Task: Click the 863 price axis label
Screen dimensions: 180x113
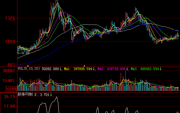Action: 11,65
